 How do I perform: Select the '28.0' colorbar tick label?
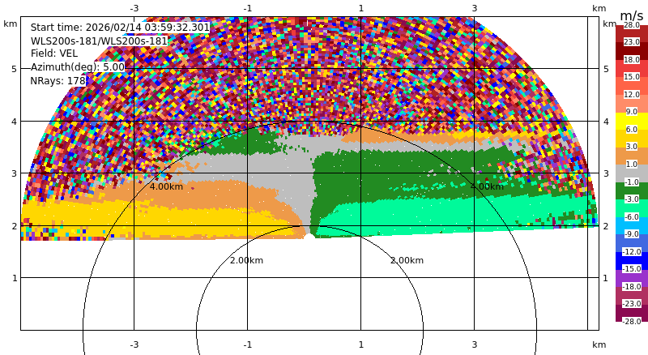pos(632,25)
